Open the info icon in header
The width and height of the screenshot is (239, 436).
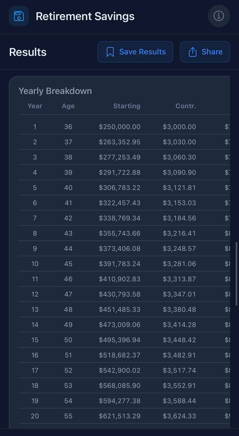(x=219, y=16)
